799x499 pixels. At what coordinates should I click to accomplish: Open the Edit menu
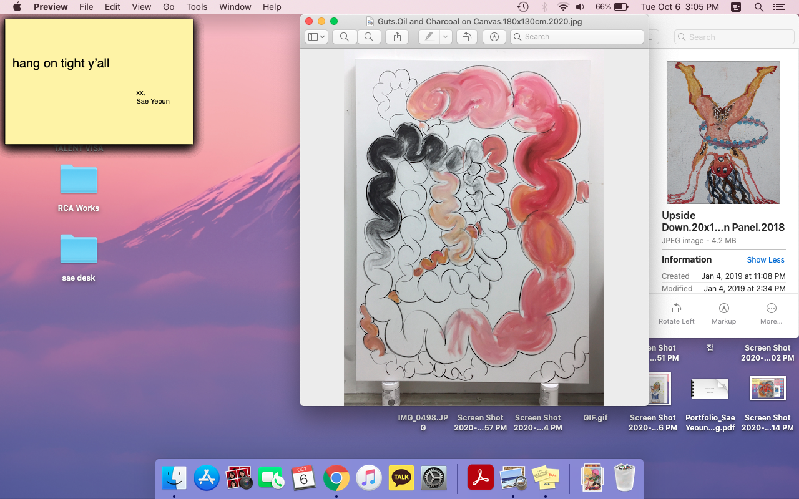pos(112,7)
